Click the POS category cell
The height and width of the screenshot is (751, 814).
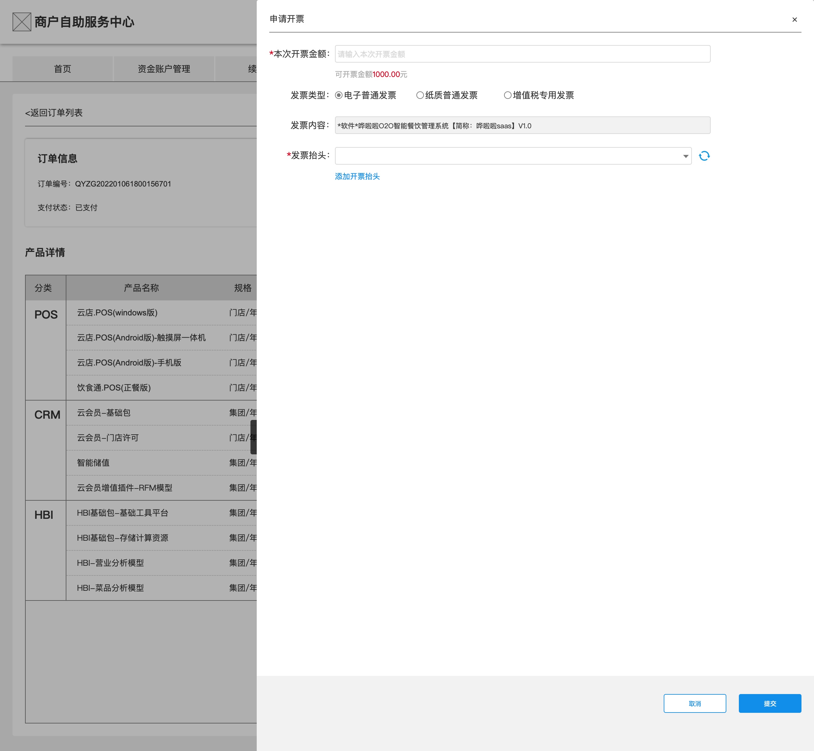(x=45, y=350)
